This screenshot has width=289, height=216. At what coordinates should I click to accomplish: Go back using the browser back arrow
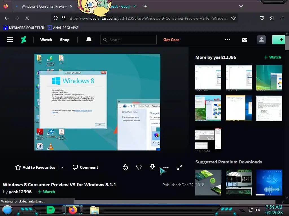pos(7,18)
